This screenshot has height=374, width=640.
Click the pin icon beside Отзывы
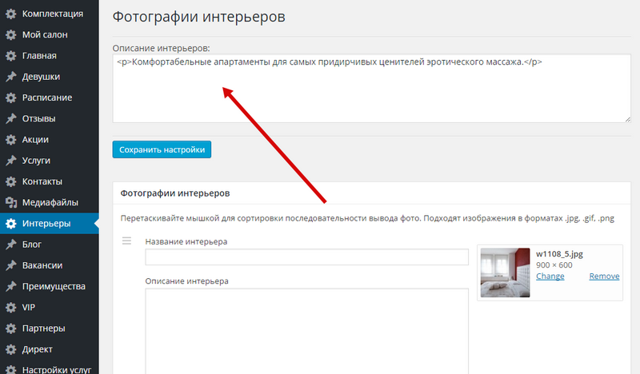click(x=11, y=119)
